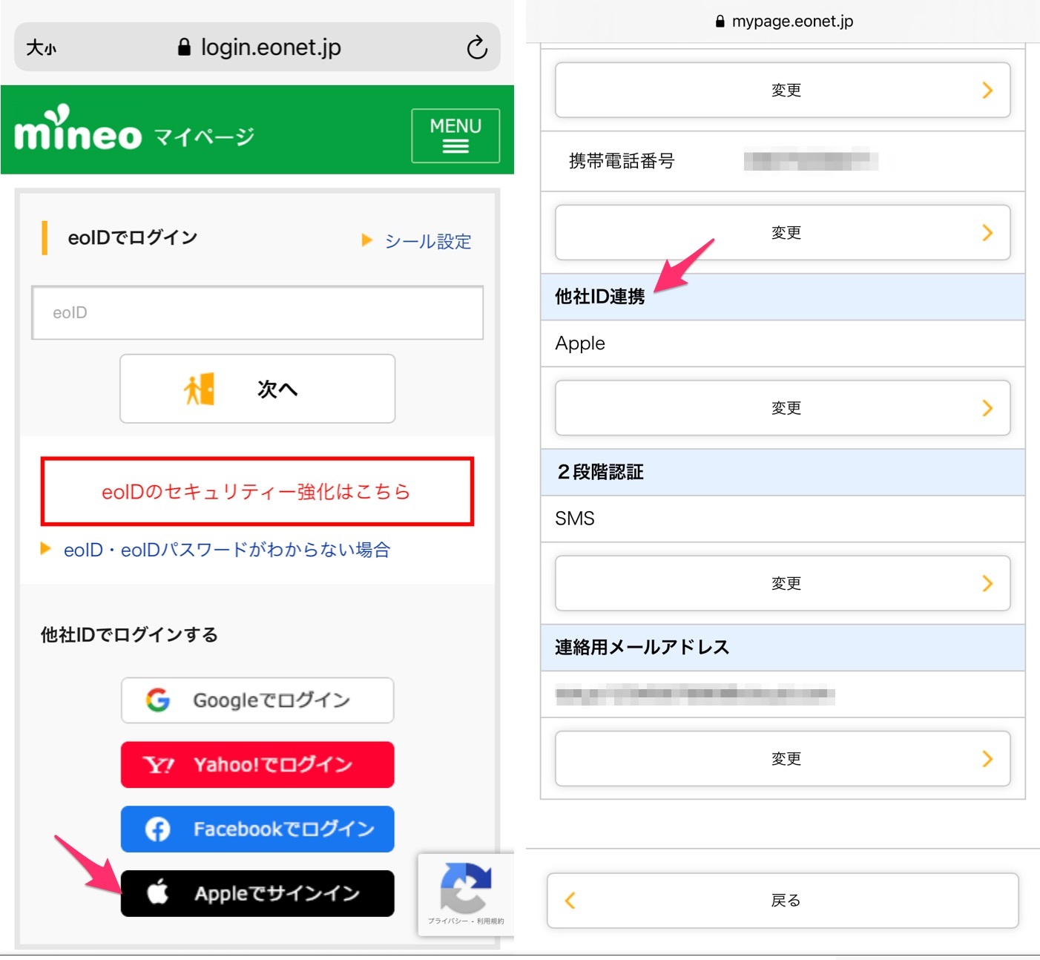Click the reCAPTCHA badge
The height and width of the screenshot is (960, 1040).
click(x=466, y=894)
